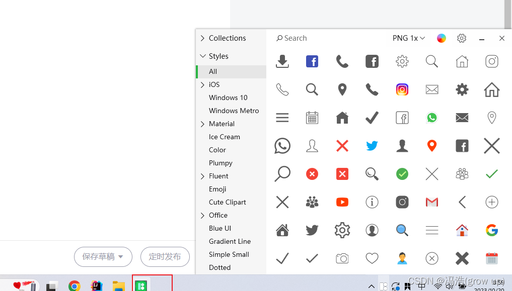
Task: Choose the green circle checkmark icon
Action: pos(402,174)
